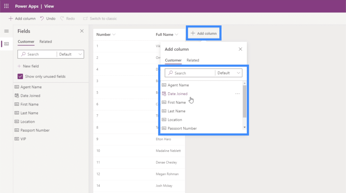Switch to Related tab in Fields panel
The width and height of the screenshot is (346, 193).
[x=46, y=42]
